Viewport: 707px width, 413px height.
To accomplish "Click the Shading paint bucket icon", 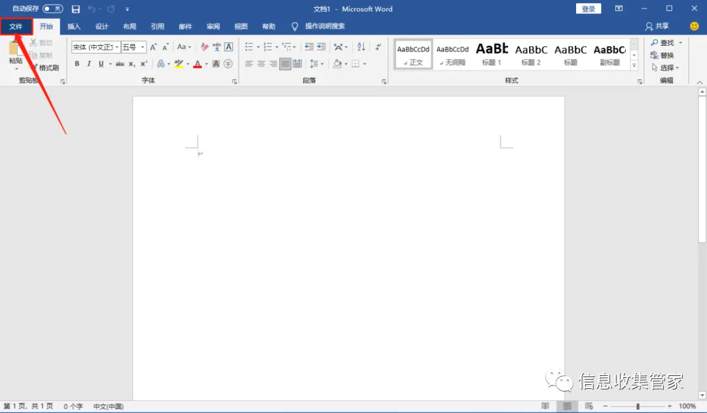I will [x=337, y=64].
